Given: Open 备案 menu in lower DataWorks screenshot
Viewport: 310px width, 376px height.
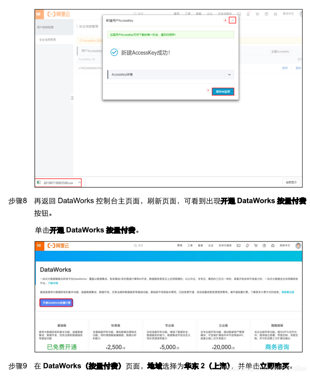Looking at the screenshot, I should 200,246.
